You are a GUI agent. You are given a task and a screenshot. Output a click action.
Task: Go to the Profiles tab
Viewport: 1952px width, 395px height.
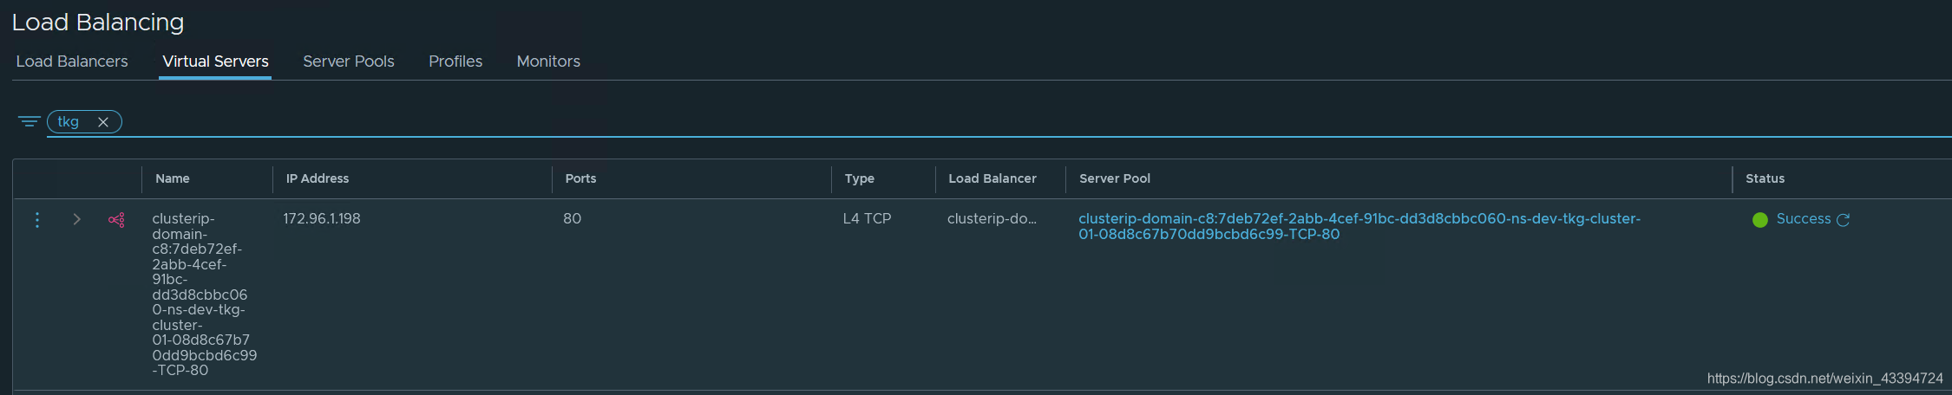click(455, 62)
